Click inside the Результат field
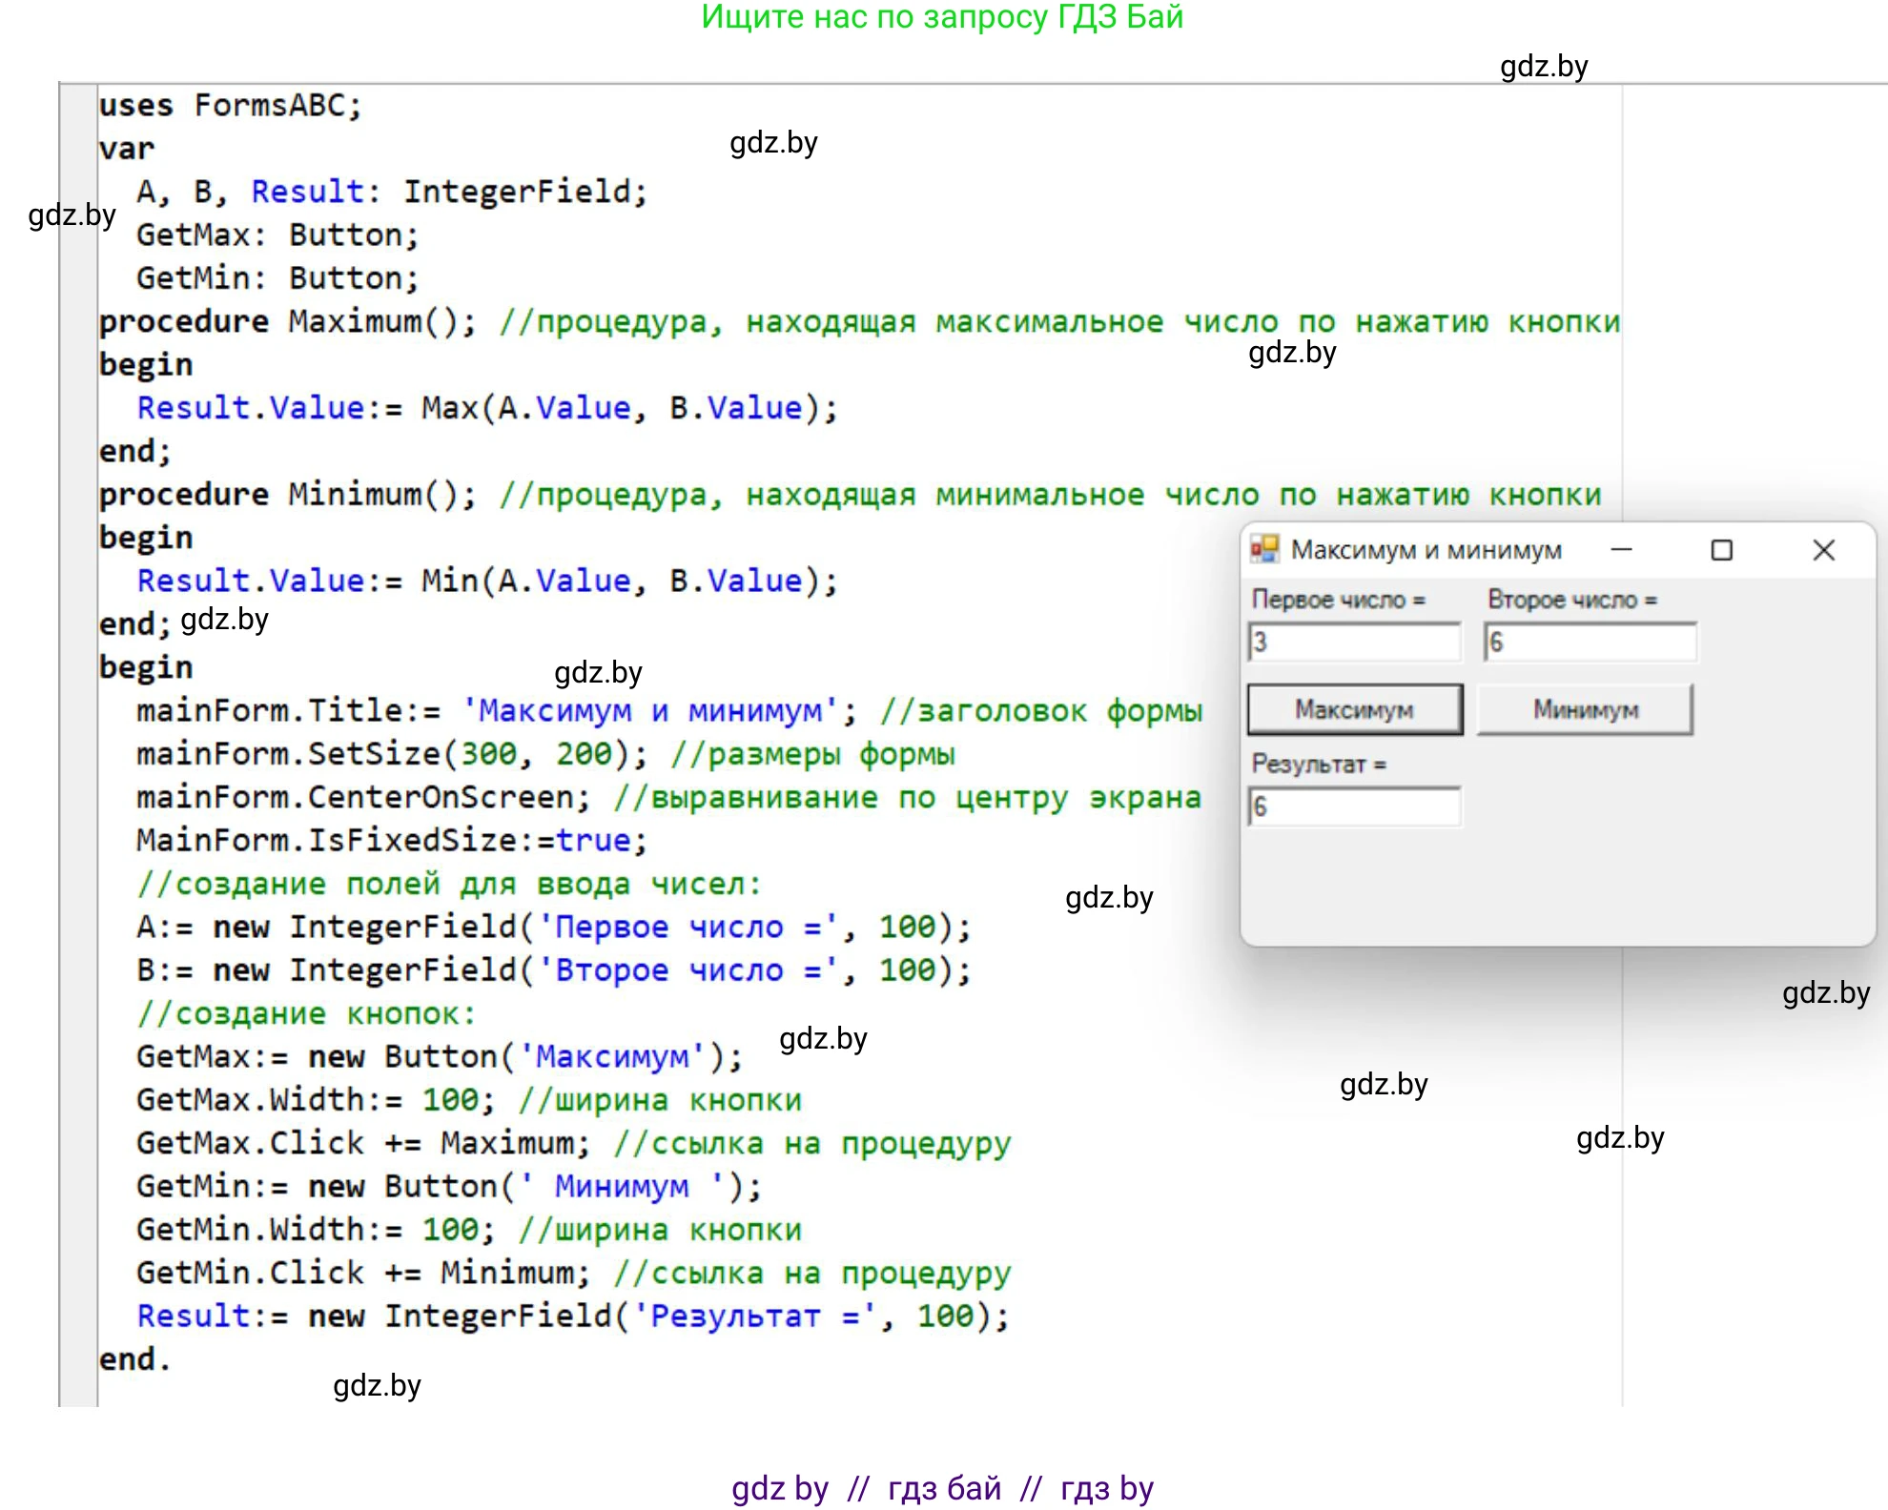This screenshot has width=1888, height=1510. pyautogui.click(x=1354, y=807)
